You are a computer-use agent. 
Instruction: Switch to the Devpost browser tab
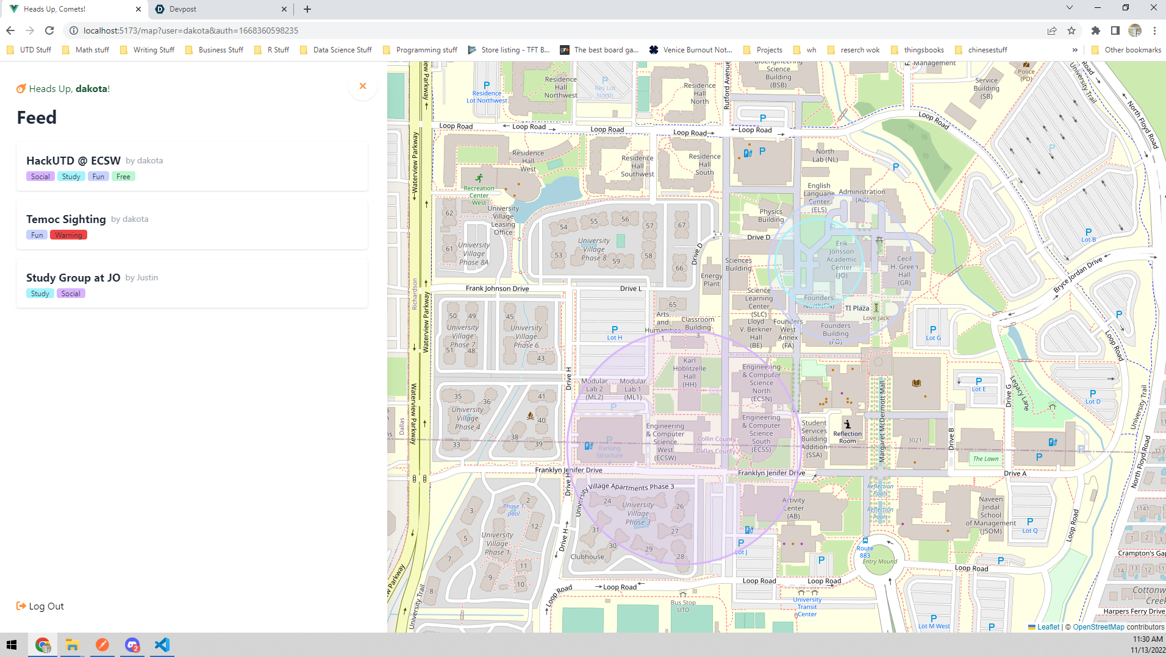220,9
